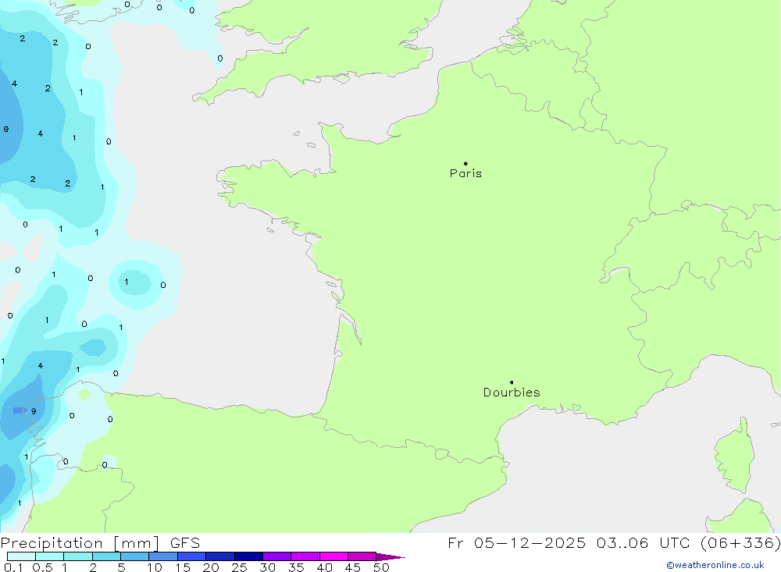
Task: Click the '25' legend scale label
Action: coord(239,567)
